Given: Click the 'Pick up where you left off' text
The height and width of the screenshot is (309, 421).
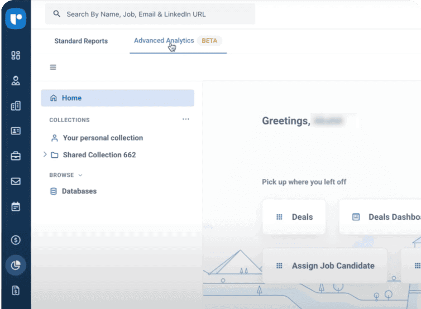Looking at the screenshot, I should point(304,182).
